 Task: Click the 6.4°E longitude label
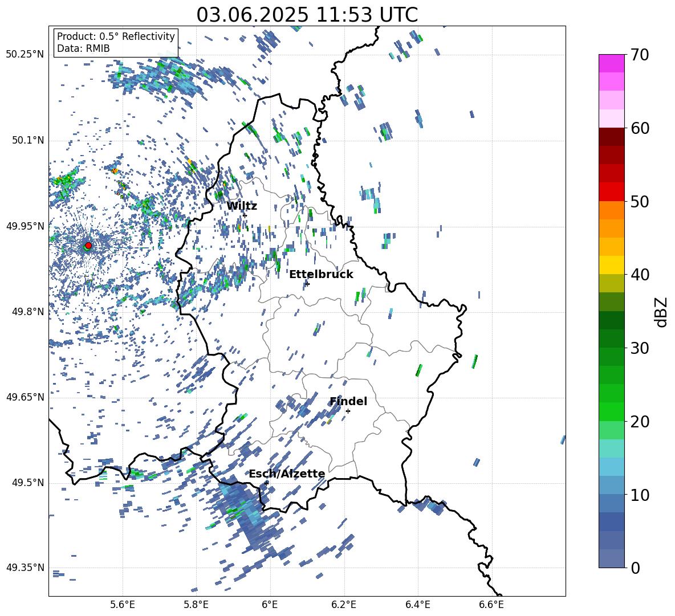click(417, 605)
